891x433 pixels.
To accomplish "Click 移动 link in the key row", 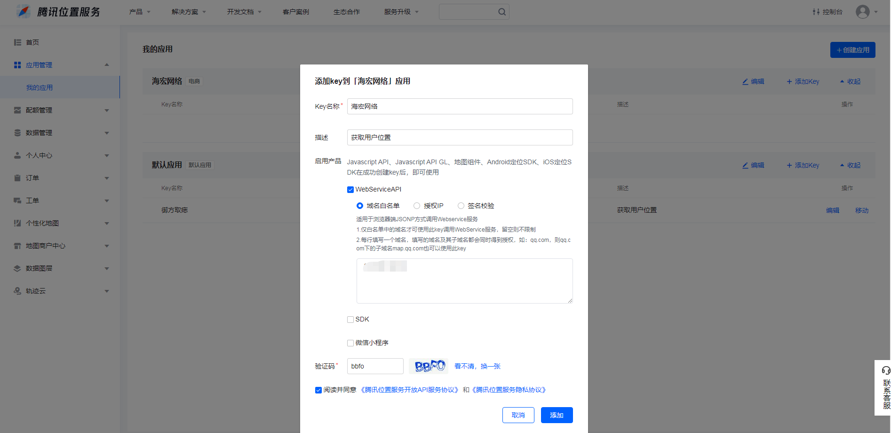I will (x=862, y=210).
